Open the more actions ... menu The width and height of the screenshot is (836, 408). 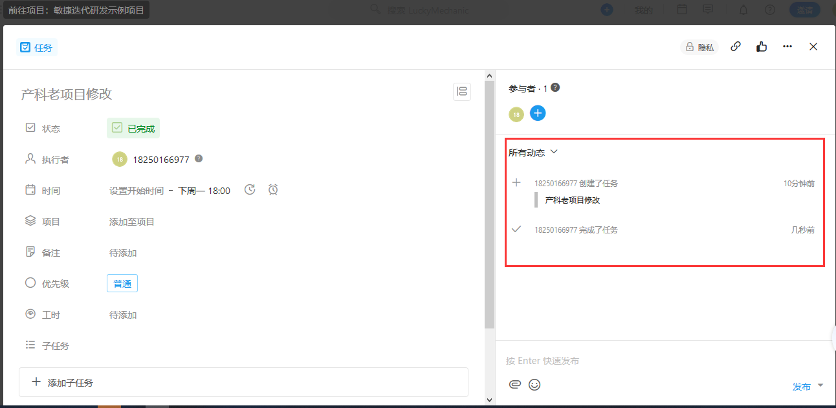pos(787,47)
